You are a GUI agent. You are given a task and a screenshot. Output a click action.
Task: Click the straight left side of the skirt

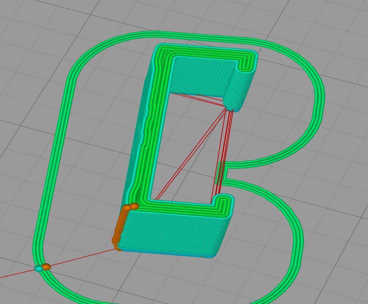pyautogui.click(x=55, y=157)
